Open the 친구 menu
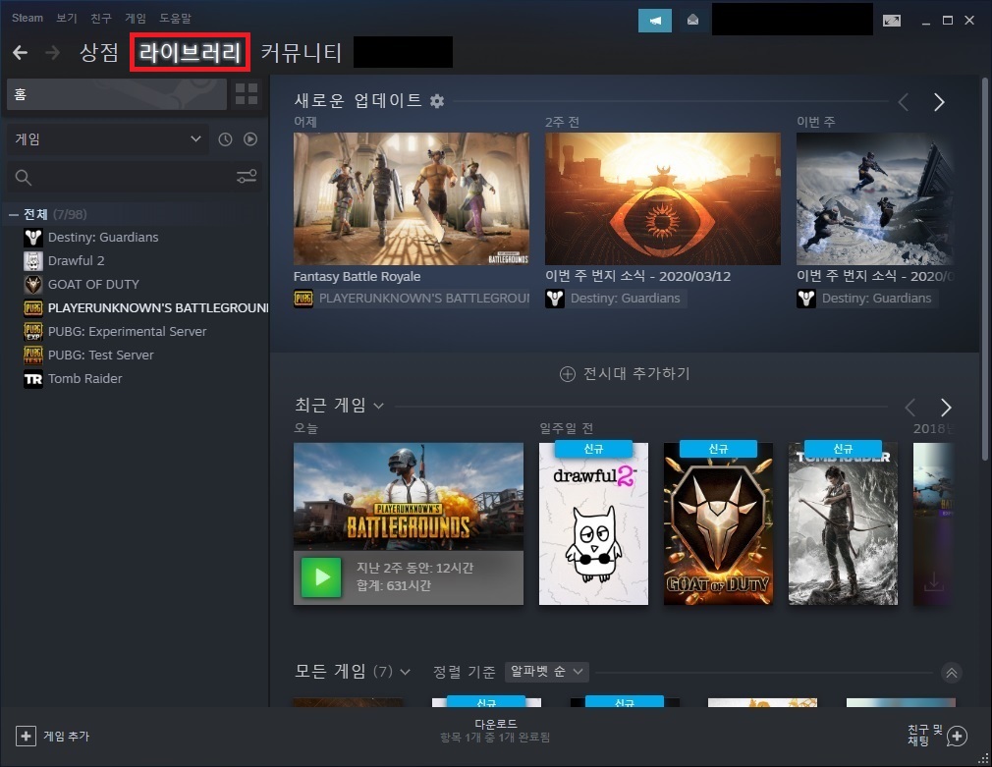Image resolution: width=992 pixels, height=767 pixels. [101, 18]
